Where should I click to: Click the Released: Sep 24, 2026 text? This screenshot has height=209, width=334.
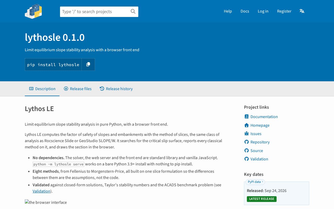point(267,190)
